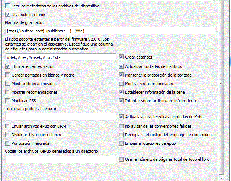Check 'Enviar archivos ePub con DRM'

[x=8, y=126]
